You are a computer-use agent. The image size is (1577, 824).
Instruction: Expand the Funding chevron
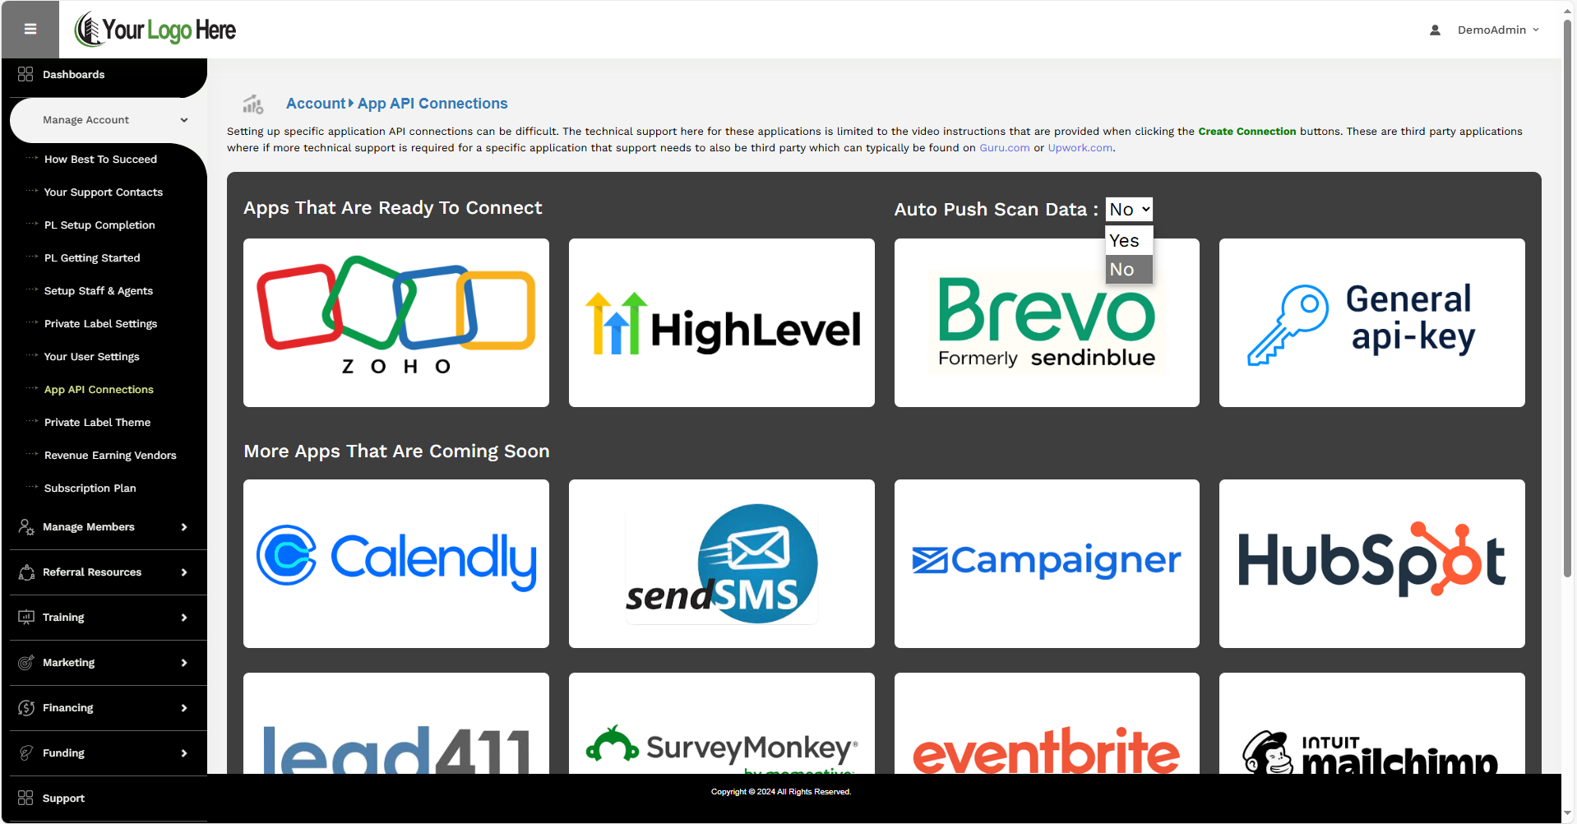[184, 753]
